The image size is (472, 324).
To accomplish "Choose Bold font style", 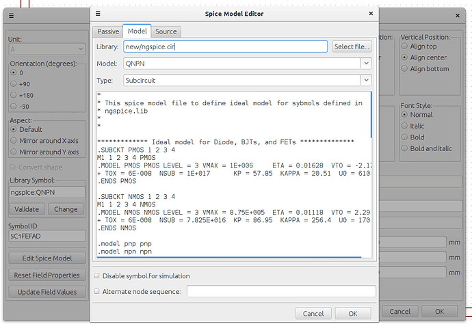I will pyautogui.click(x=404, y=137).
